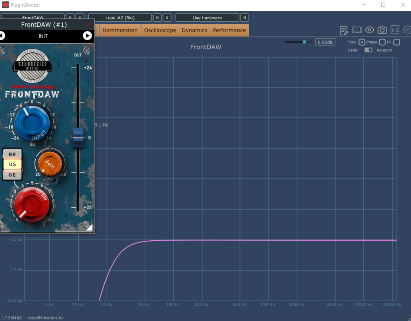This screenshot has height=321, width=411.
Task: Click the Delta label
Action: coord(352,50)
